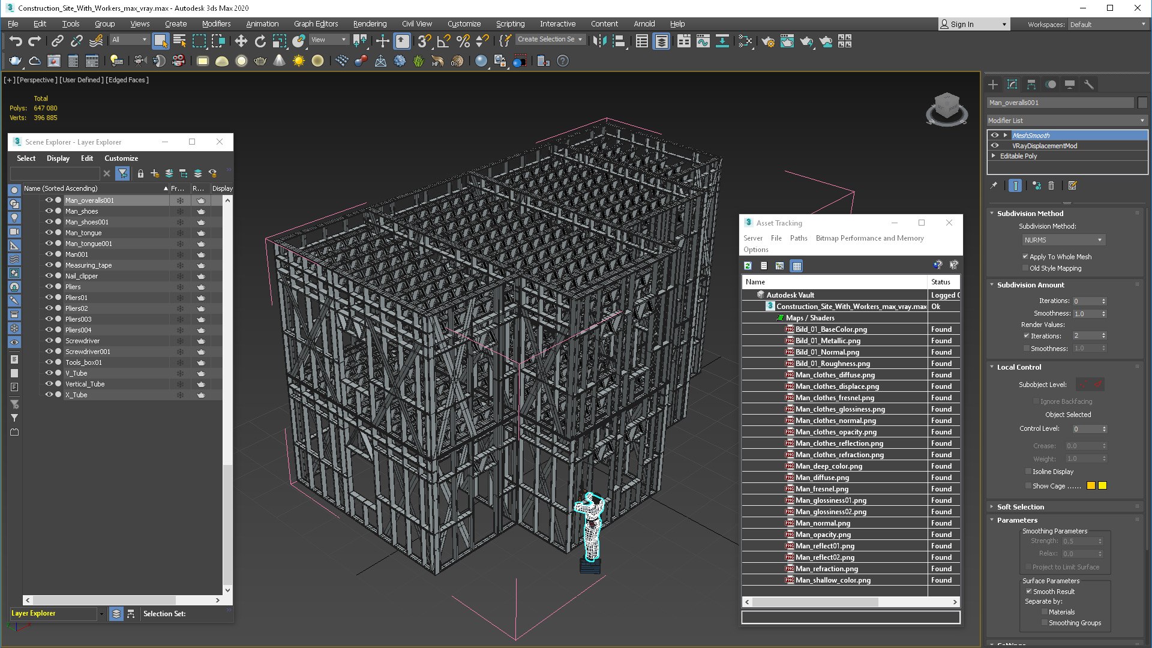Check Separate by Materials option
Screen dimensions: 1152x648
1045,612
